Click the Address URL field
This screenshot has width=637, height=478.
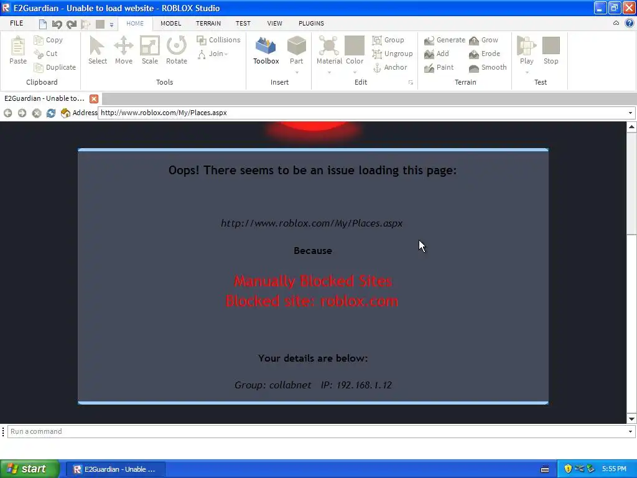point(361,113)
